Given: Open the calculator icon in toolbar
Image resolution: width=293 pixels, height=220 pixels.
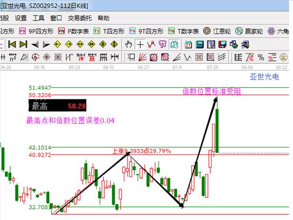Looking at the screenshot, I should (199, 44).
